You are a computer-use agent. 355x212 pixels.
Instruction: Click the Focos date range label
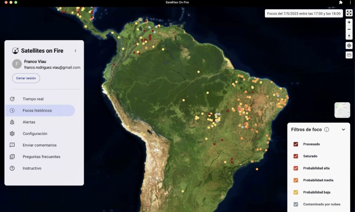304,13
